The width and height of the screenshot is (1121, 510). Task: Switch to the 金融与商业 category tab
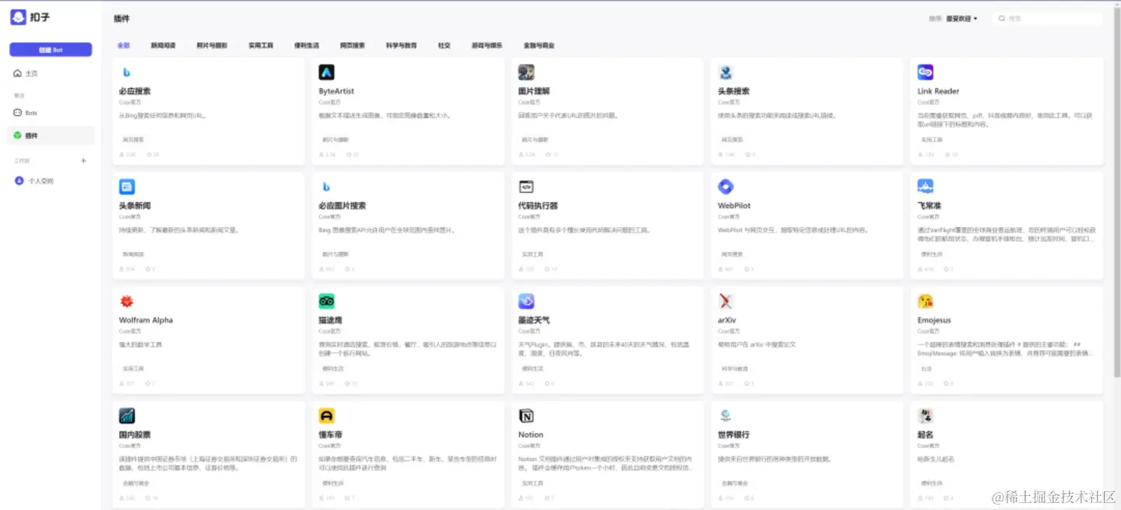[x=539, y=46]
